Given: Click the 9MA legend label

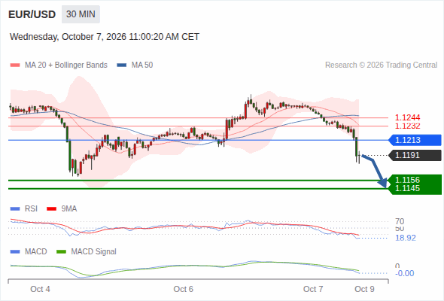Looking at the screenshot, I should (69, 209).
